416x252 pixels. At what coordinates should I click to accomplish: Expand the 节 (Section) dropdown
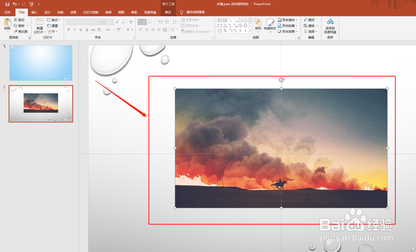pyautogui.click(x=52, y=31)
